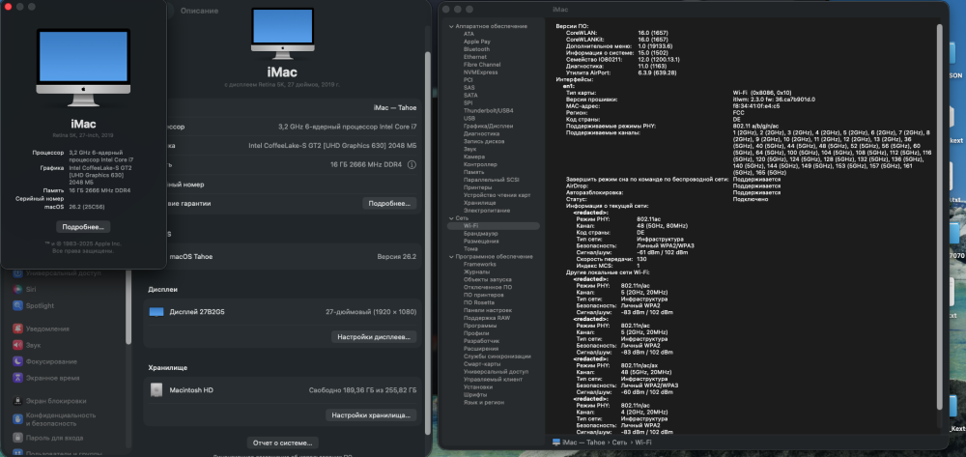Click the iMac image in the About window
966x457 pixels.
click(83, 67)
